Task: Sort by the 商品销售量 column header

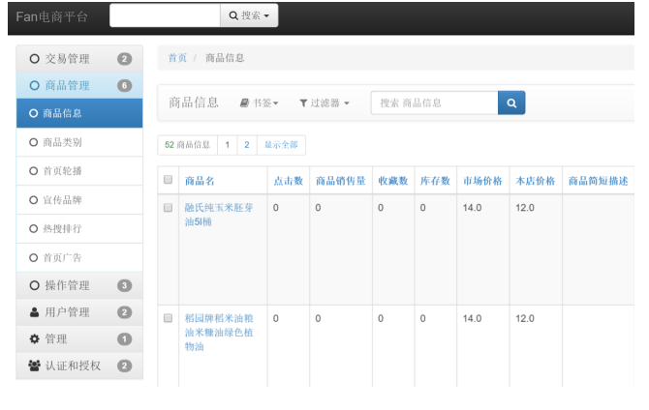Action: click(341, 181)
